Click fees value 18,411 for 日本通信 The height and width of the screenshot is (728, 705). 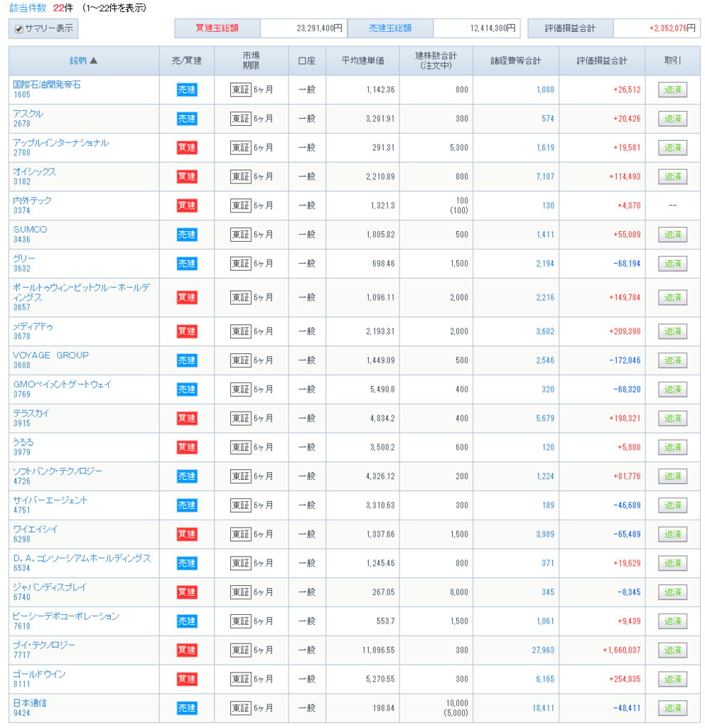pos(543,708)
